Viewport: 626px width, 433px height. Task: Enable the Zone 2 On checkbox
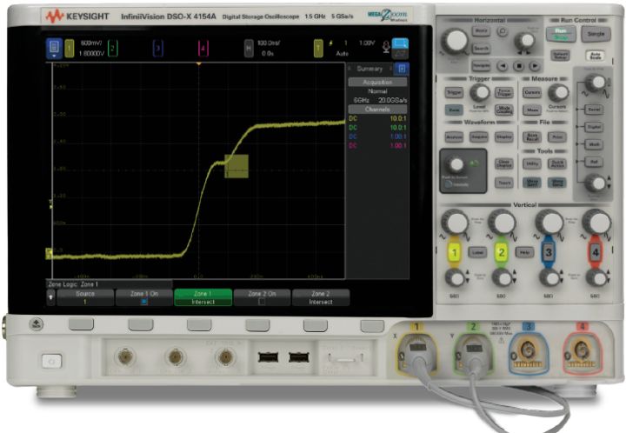(x=262, y=302)
